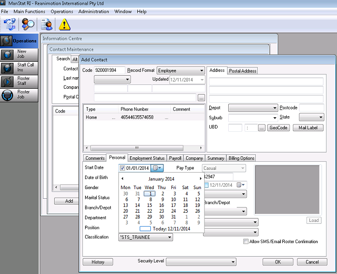Expand the Record Format dropdown
337x274 pixels.
[x=201, y=70]
